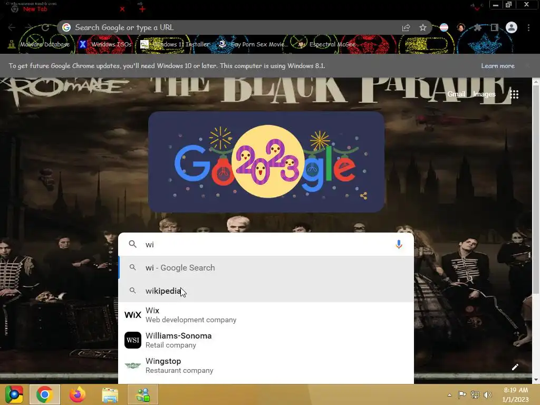Open Gmail link

click(456, 94)
